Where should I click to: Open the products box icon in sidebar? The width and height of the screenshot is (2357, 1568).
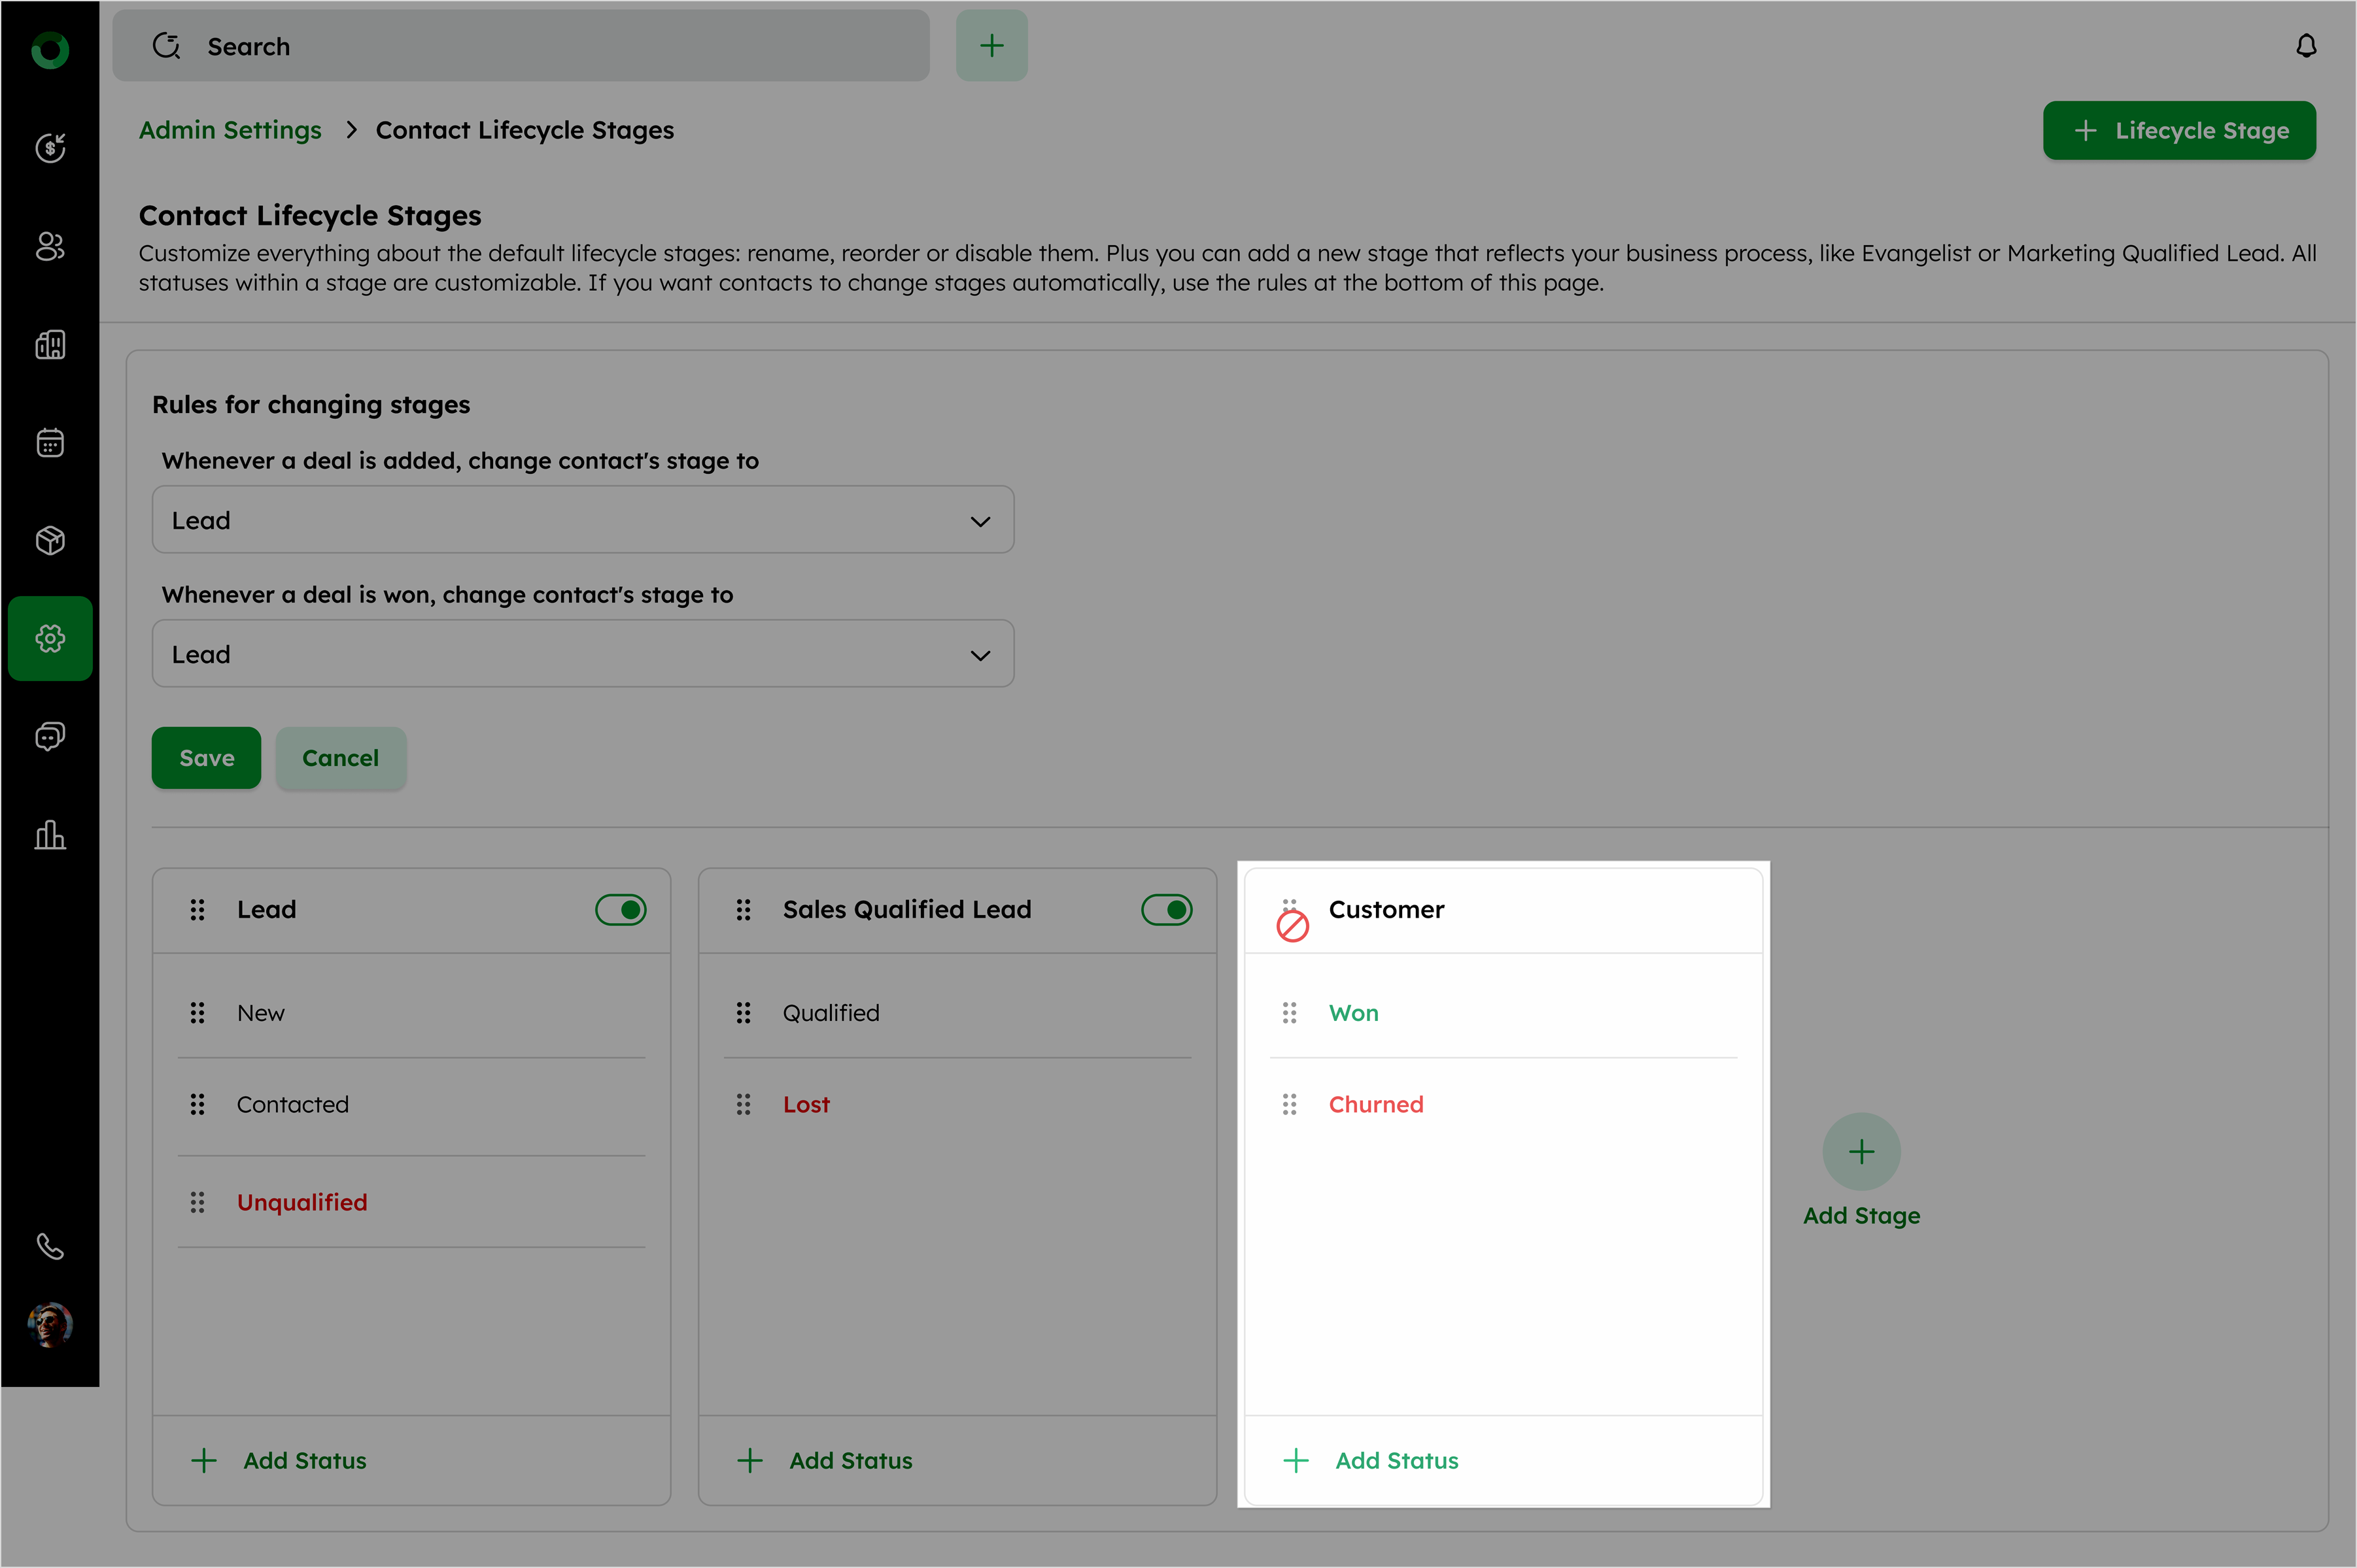click(50, 540)
